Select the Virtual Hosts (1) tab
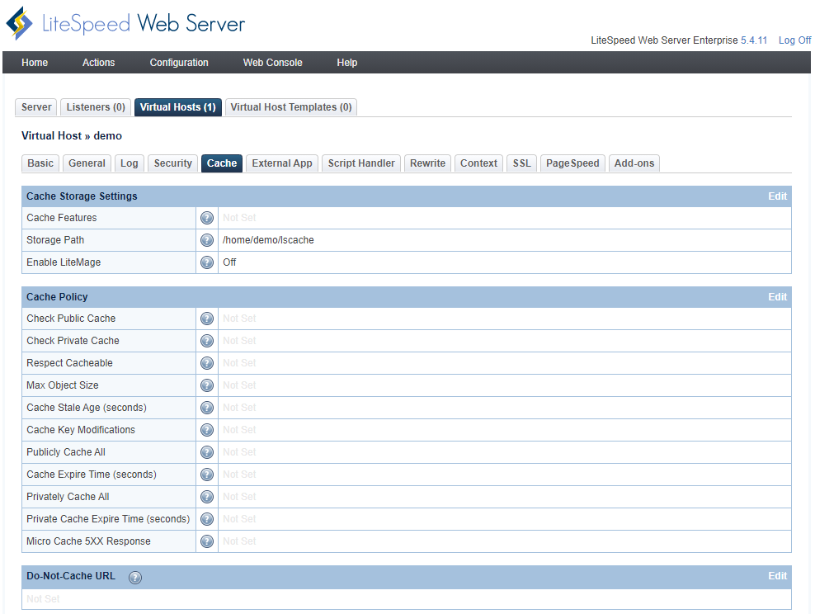 click(177, 107)
